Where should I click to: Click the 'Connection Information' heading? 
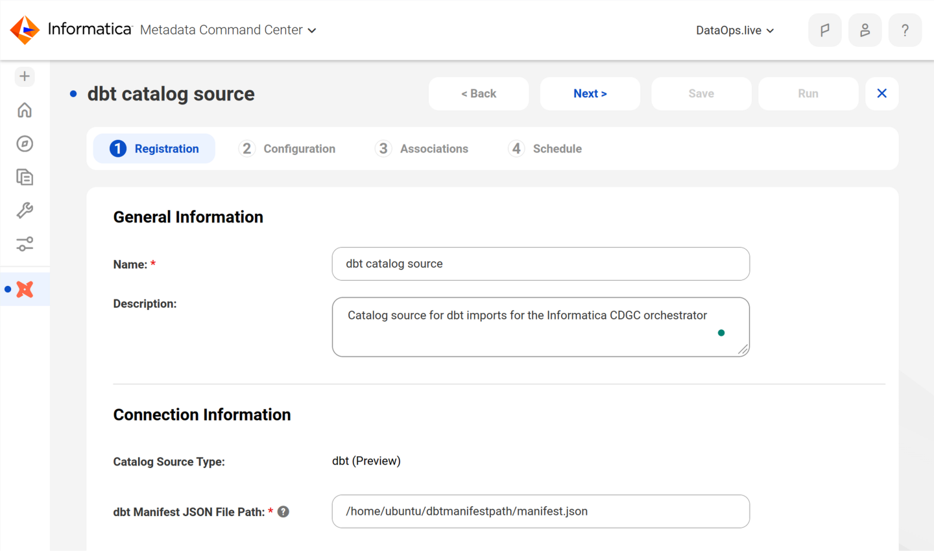(x=202, y=415)
